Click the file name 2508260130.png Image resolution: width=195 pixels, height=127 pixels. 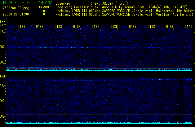(x=16, y=8)
